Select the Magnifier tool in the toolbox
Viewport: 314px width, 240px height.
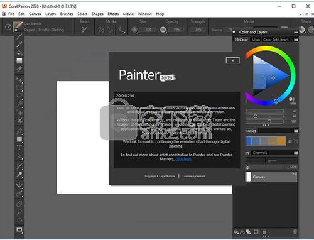(19, 212)
